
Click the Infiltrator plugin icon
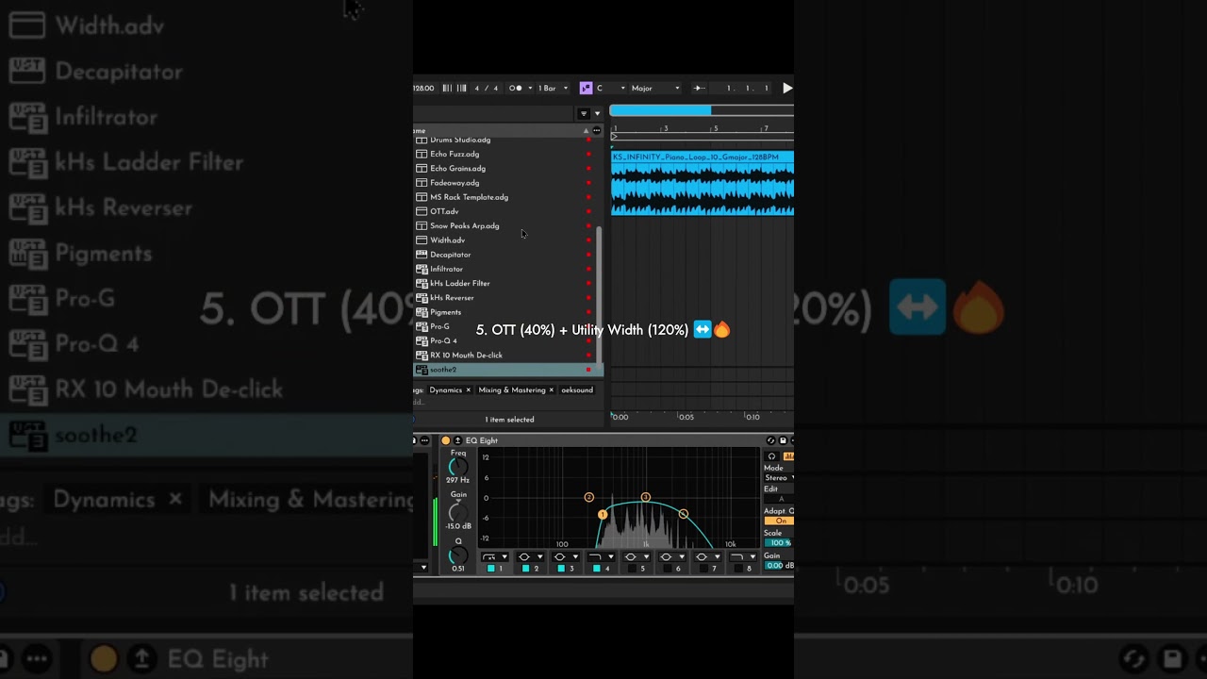tap(422, 269)
